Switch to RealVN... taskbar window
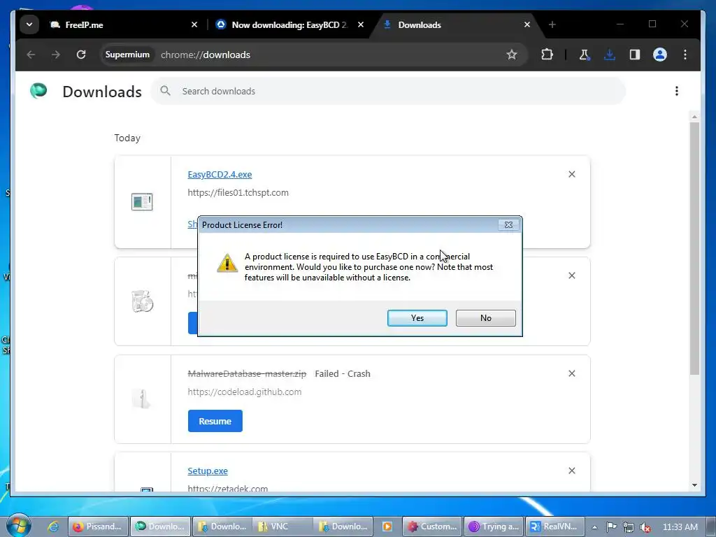Image resolution: width=716 pixels, height=537 pixels. (555, 527)
